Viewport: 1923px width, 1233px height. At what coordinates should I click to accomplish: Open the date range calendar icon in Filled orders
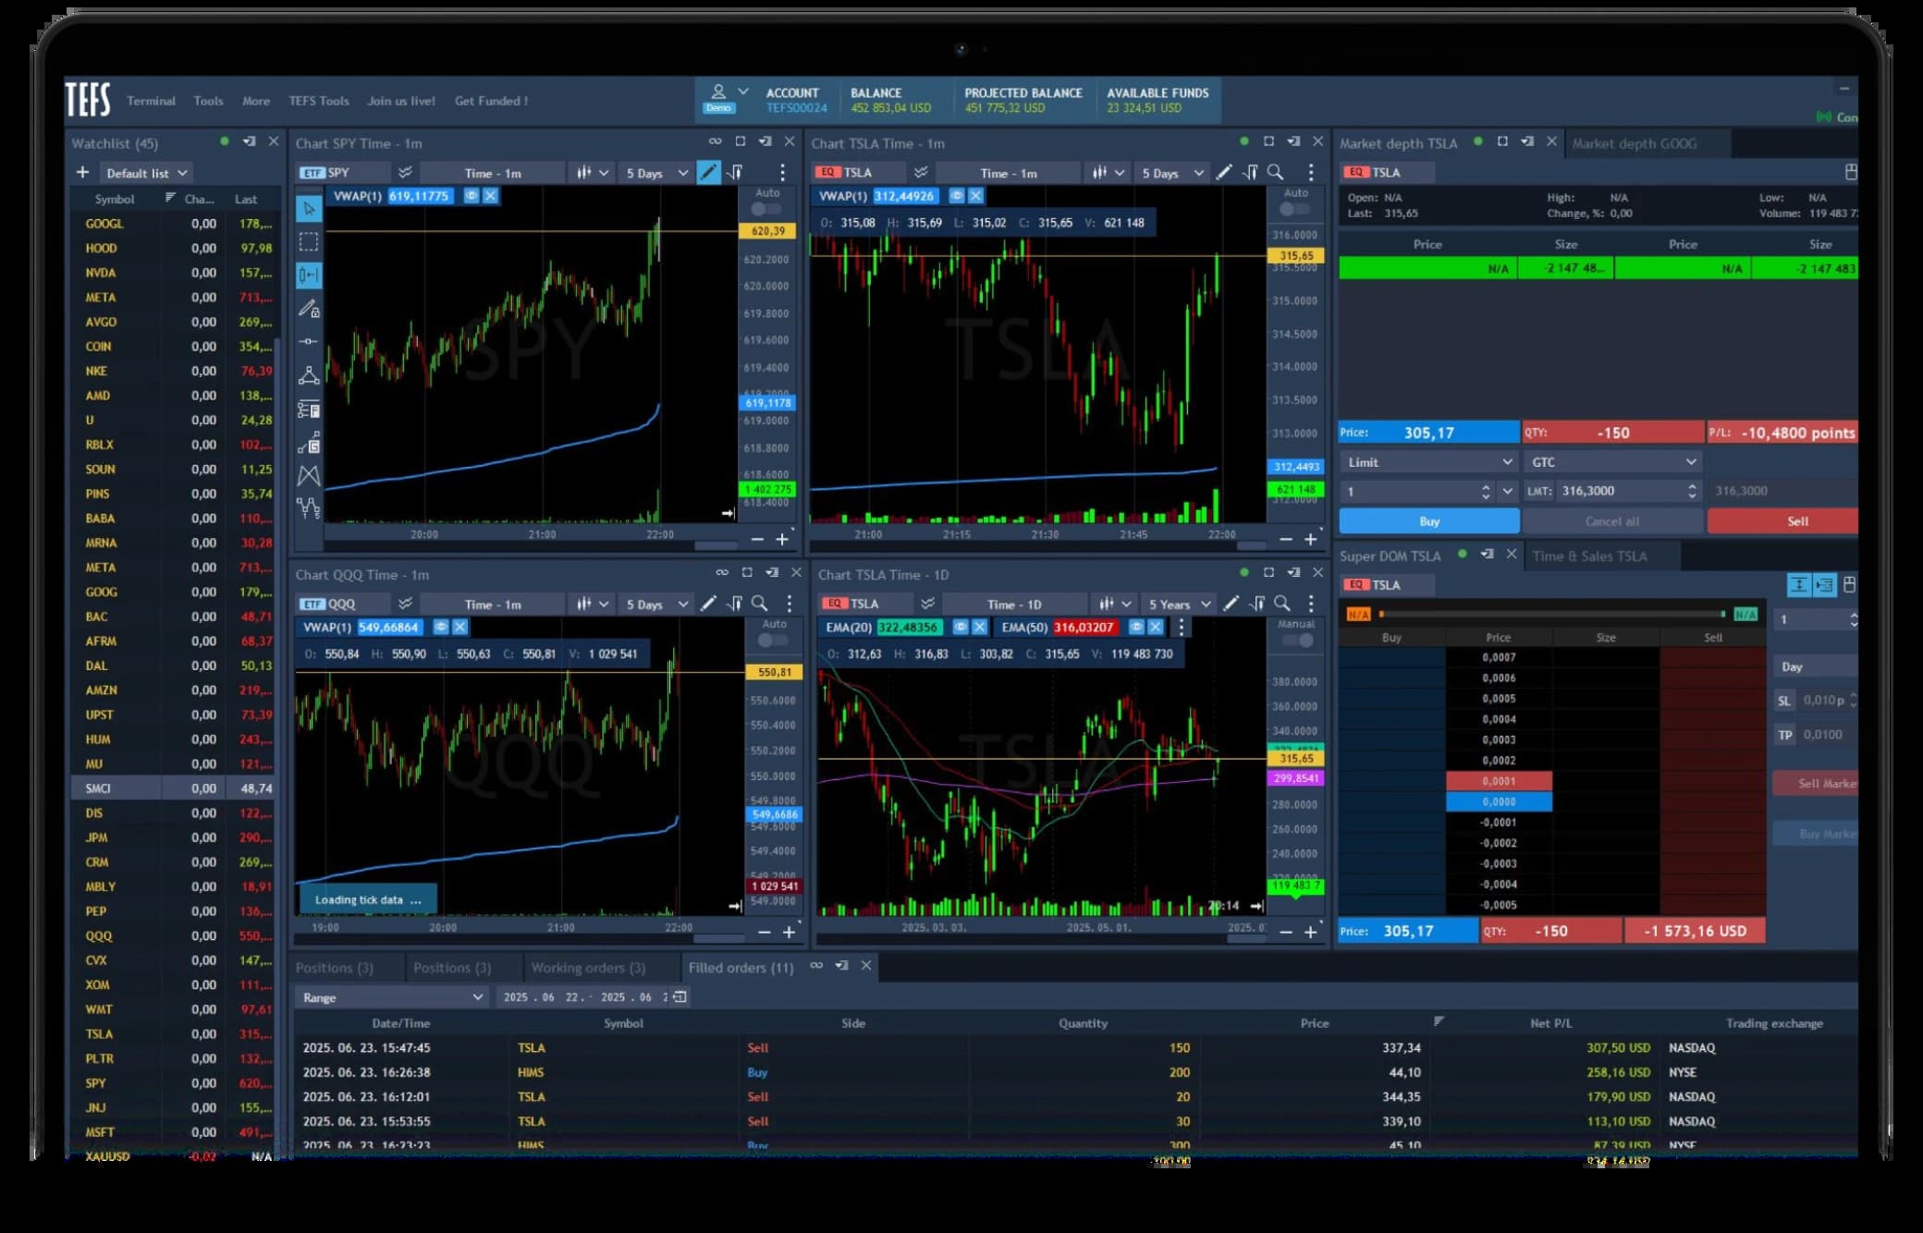click(680, 996)
